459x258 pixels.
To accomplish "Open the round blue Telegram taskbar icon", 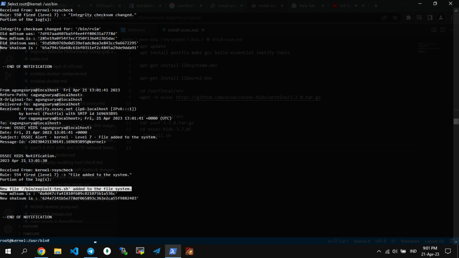I will (x=91, y=251).
